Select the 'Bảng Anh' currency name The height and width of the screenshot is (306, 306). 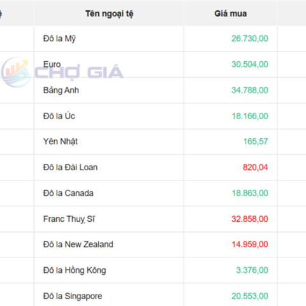coord(61,91)
